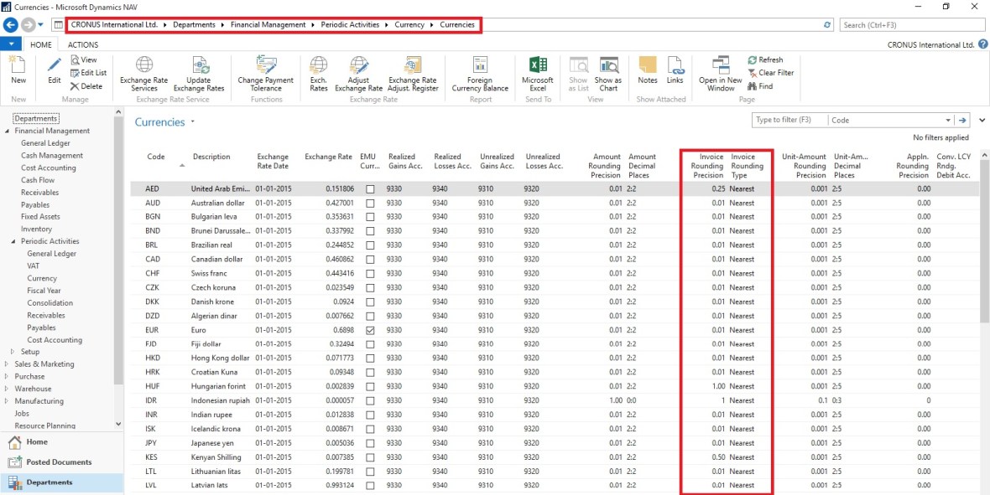Screen dimensions: 990x495
Task: Select the HOME ribbon tab
Action: 41,44
